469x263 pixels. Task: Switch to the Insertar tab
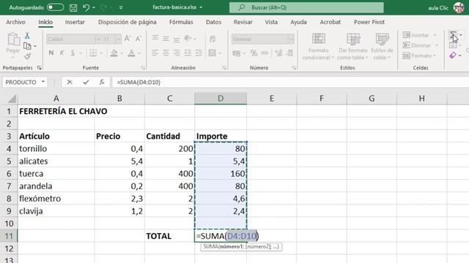(x=75, y=22)
